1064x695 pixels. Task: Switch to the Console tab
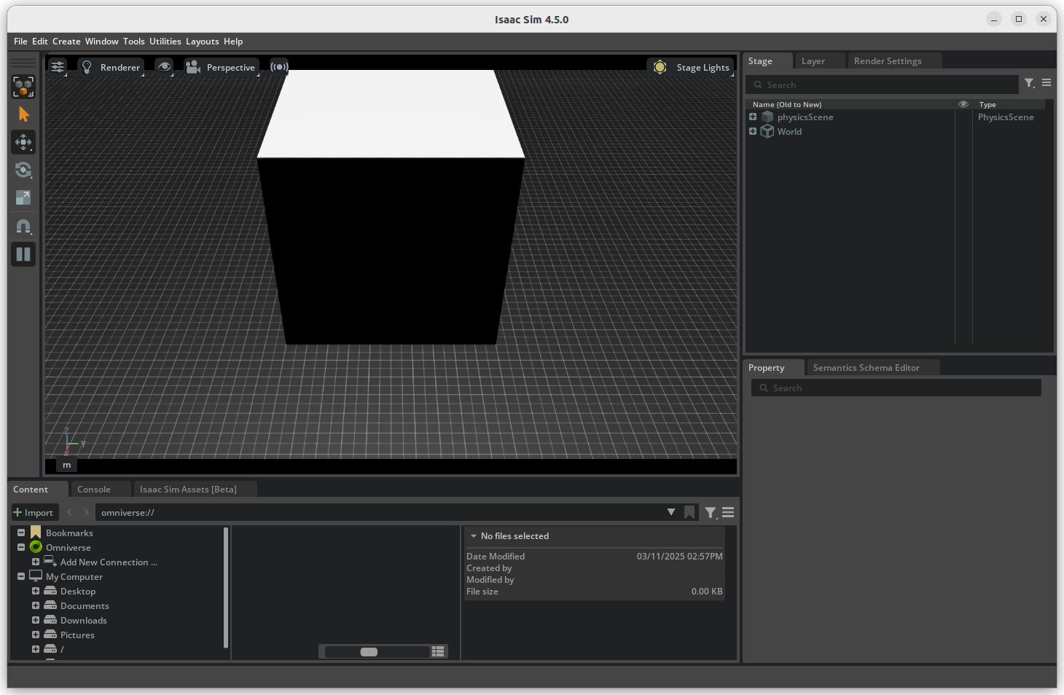(94, 490)
